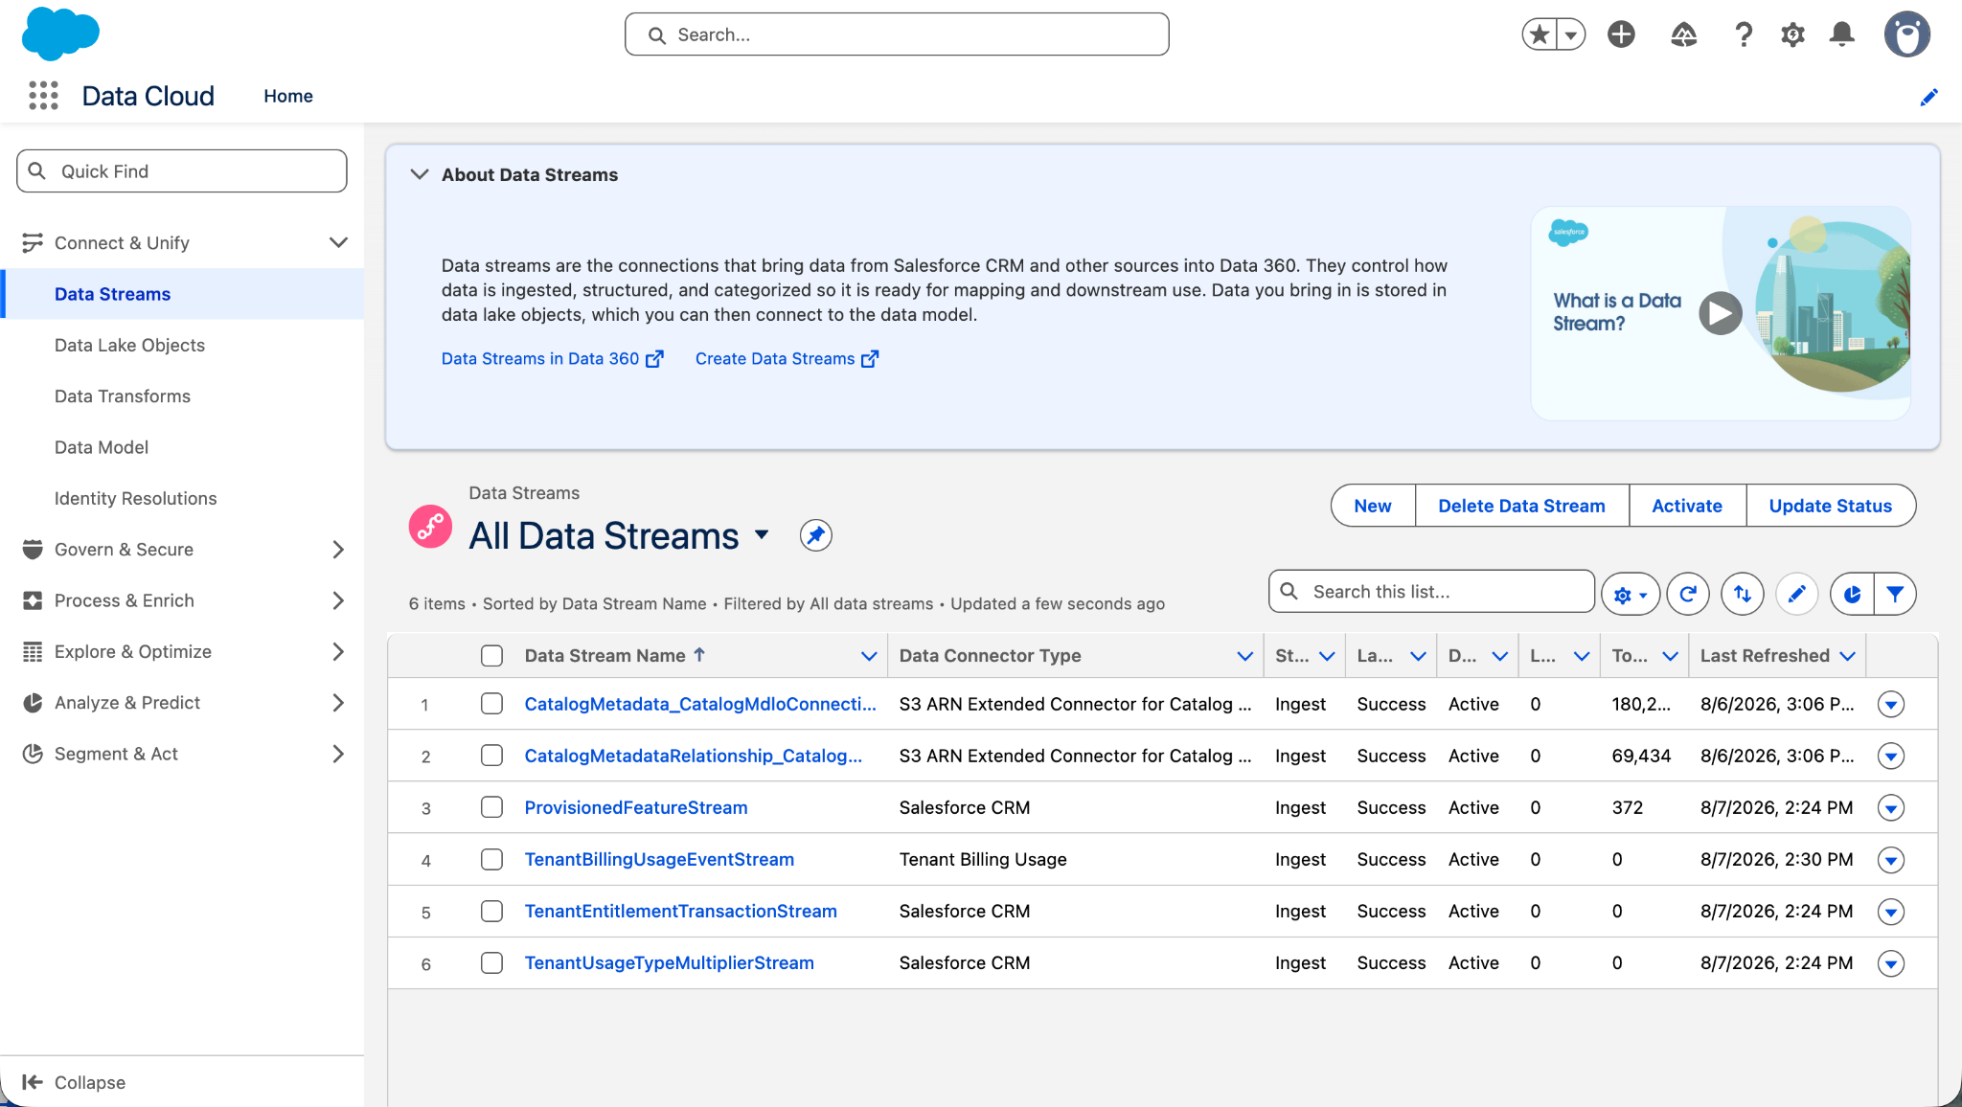Viewport: 1962px width, 1107px height.
Task: Open the Setup gear icon
Action: coord(1792,34)
